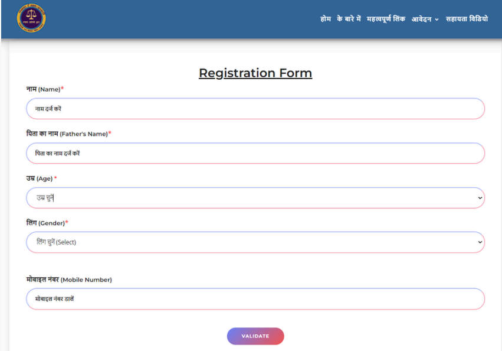Image resolution: width=502 pixels, height=351 pixels.
Task: Click the Registration Form heading
Action: click(x=255, y=73)
